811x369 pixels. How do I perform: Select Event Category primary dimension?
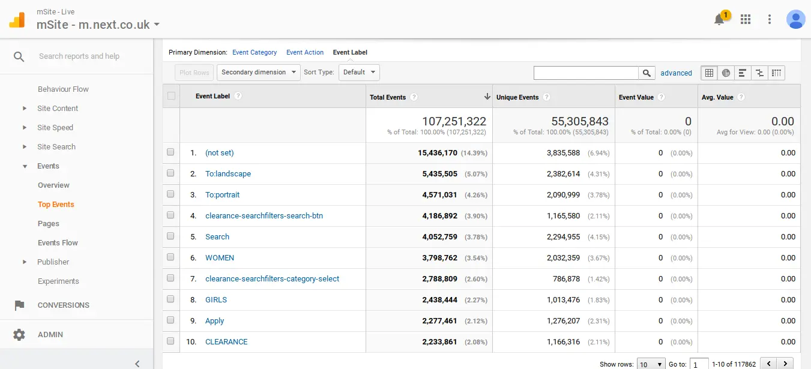coord(255,52)
